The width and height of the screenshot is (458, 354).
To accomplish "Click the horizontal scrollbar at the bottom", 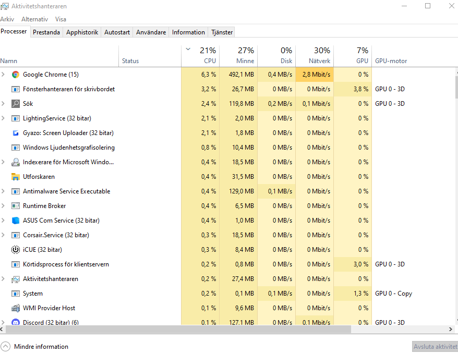I will (177, 329).
